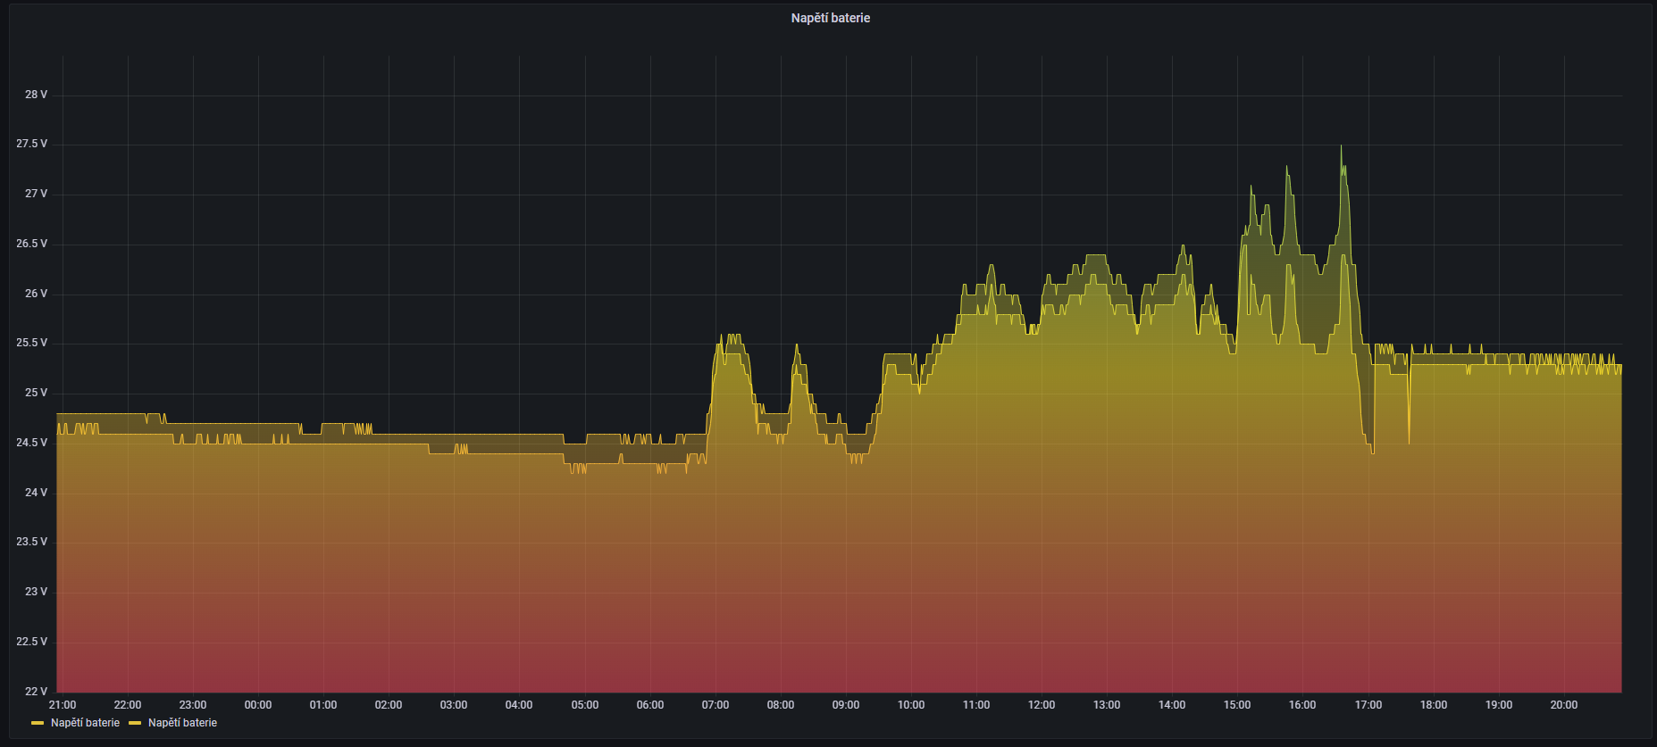Click the 28 V y-axis label
This screenshot has width=1657, height=747.
[36, 95]
